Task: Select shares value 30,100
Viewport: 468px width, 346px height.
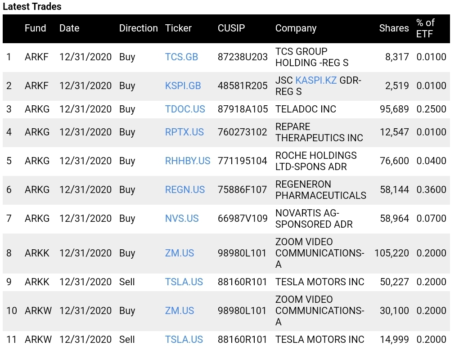Action: coord(394,311)
